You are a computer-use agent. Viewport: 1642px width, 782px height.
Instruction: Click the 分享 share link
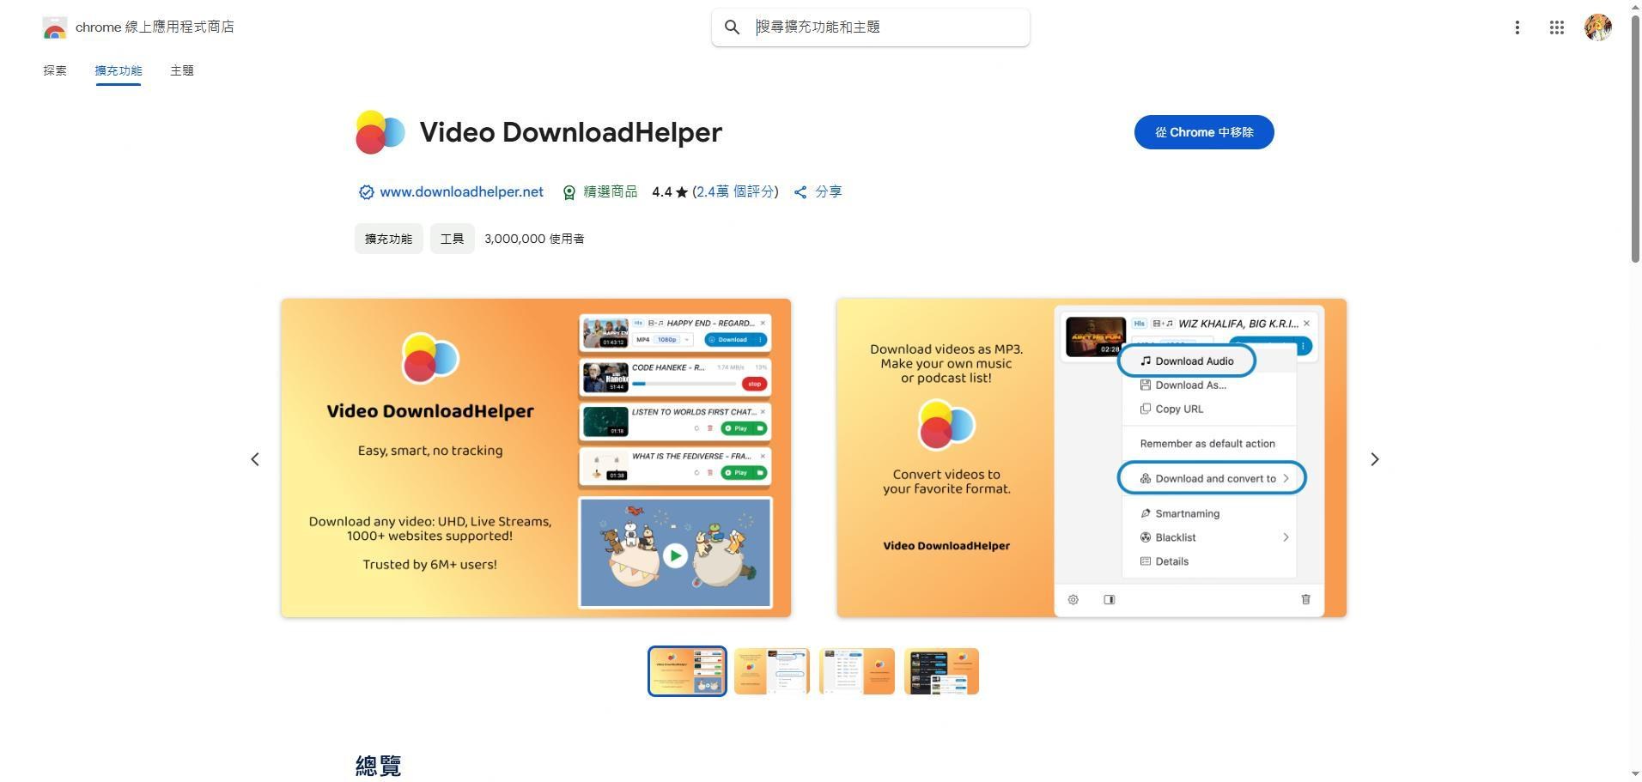818,192
